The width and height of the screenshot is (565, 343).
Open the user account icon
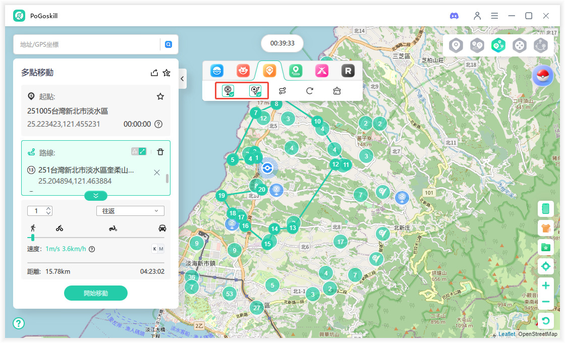(477, 16)
